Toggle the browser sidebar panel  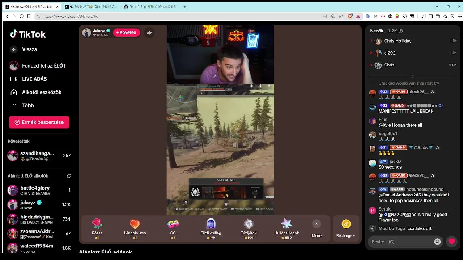coord(430,16)
